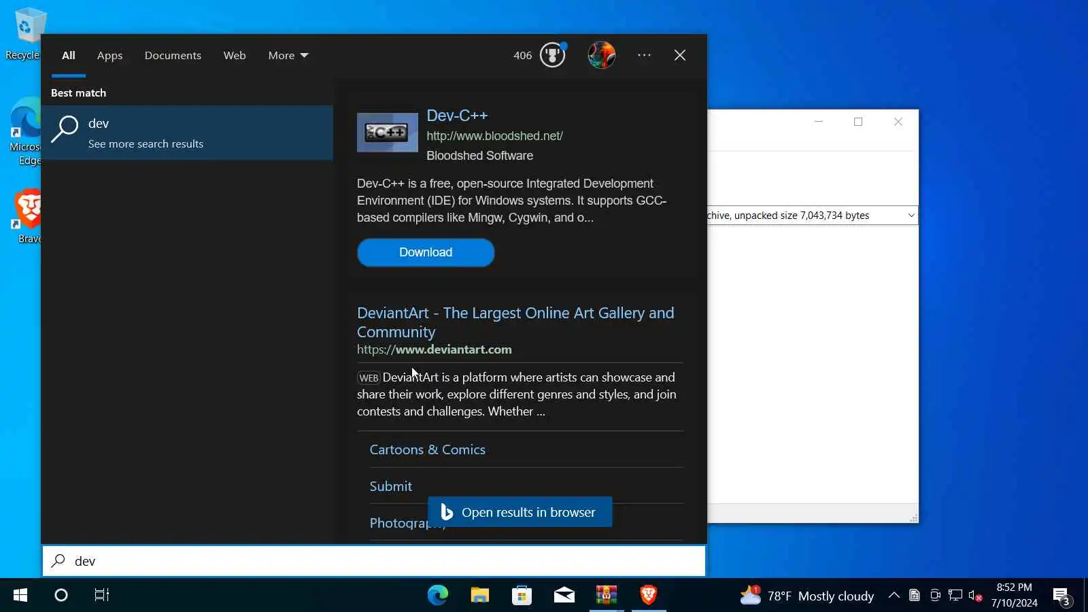1088x612 pixels.
Task: Click the Cortana circle on the taskbar
Action: (61, 595)
